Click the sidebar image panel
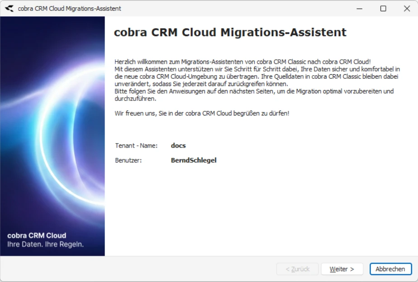The height and width of the screenshot is (282, 418). (x=52, y=136)
